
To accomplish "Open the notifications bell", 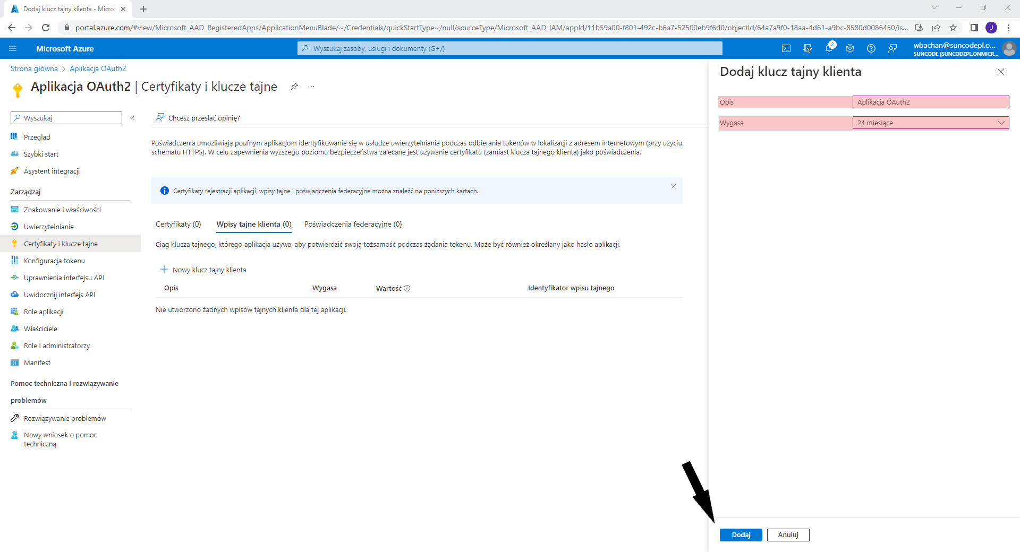I will pos(829,48).
